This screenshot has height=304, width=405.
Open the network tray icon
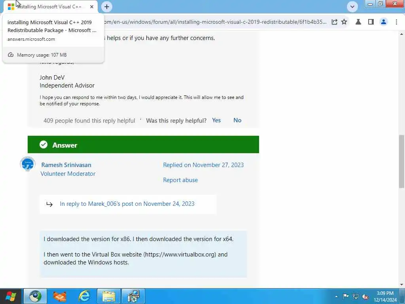point(356,296)
